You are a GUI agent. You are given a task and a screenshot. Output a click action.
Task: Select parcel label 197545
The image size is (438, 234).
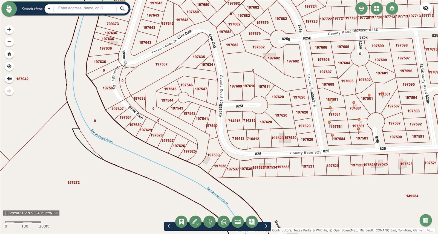pyautogui.click(x=170, y=89)
